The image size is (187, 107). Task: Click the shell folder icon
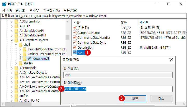pos(20,45)
